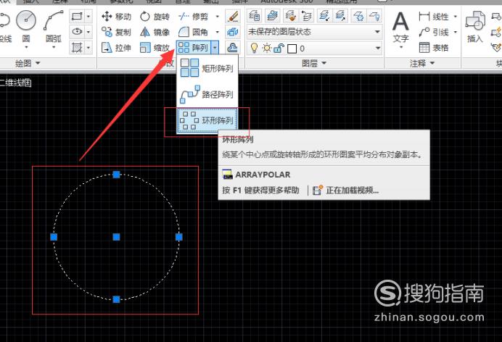This screenshot has width=502, height=342.
Task: Open the Circle (圆) options arrow
Action: point(26,47)
